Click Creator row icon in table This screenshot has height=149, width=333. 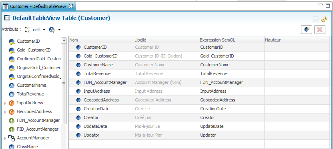click(x=78, y=117)
